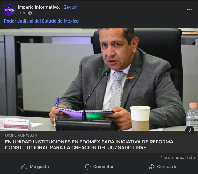
Task: Follow the page via Seguir
Action: (70, 7)
